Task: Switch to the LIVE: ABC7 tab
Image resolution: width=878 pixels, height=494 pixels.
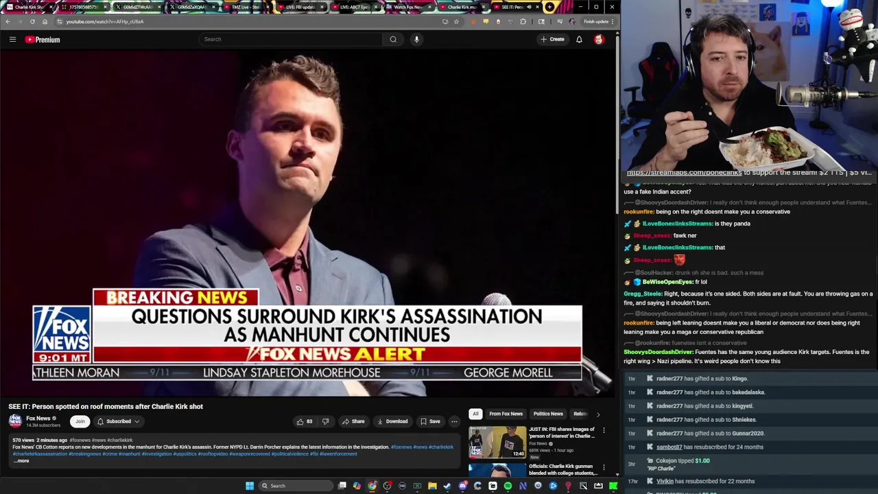Action: coord(353,7)
